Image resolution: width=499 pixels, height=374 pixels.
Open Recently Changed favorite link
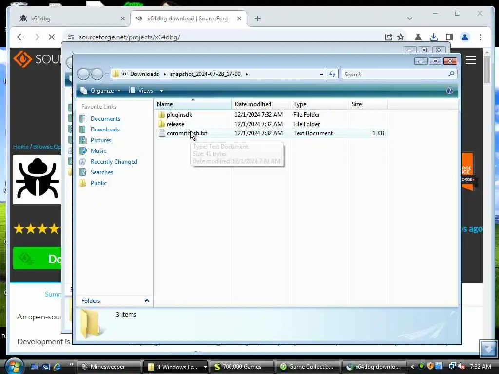click(x=114, y=162)
